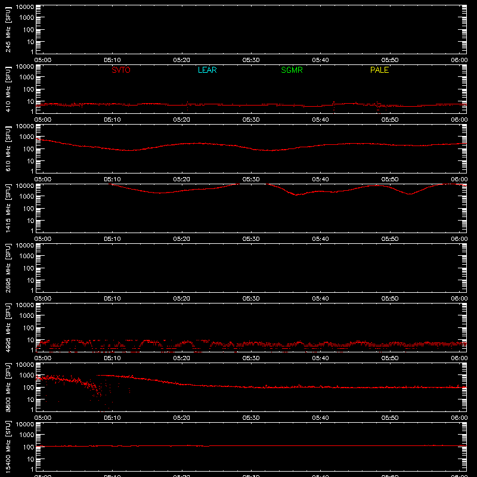Click 06:00 tick under the 245 MHz panel

pyautogui.click(x=459, y=60)
